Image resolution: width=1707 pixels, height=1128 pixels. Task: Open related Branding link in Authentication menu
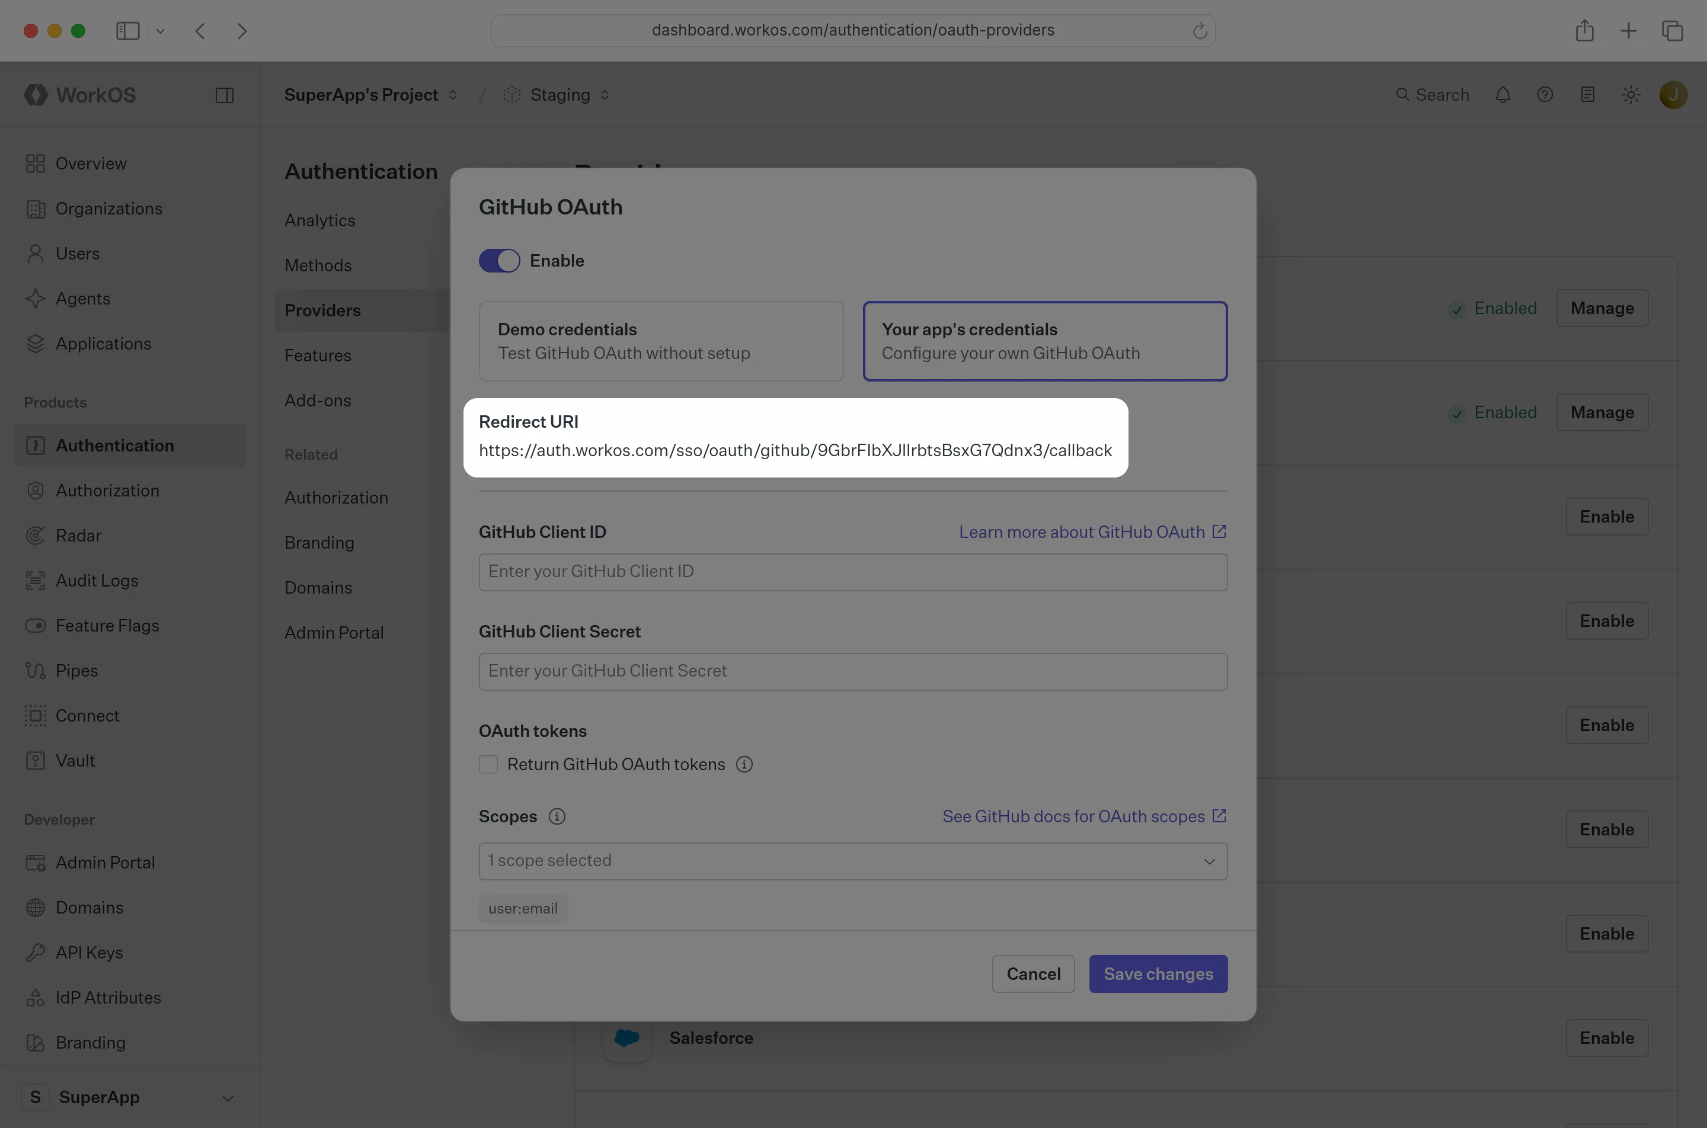click(319, 543)
